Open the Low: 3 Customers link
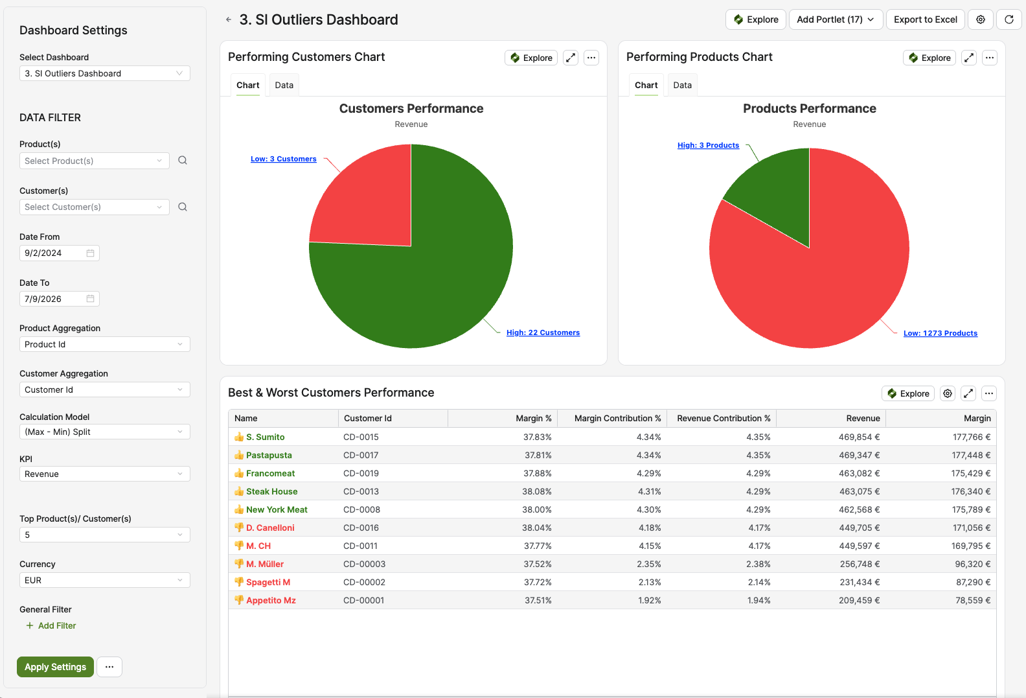The width and height of the screenshot is (1026, 698). 284,159
